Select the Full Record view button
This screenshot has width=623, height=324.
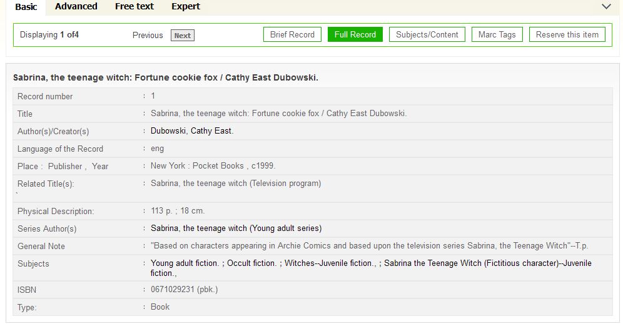point(355,35)
